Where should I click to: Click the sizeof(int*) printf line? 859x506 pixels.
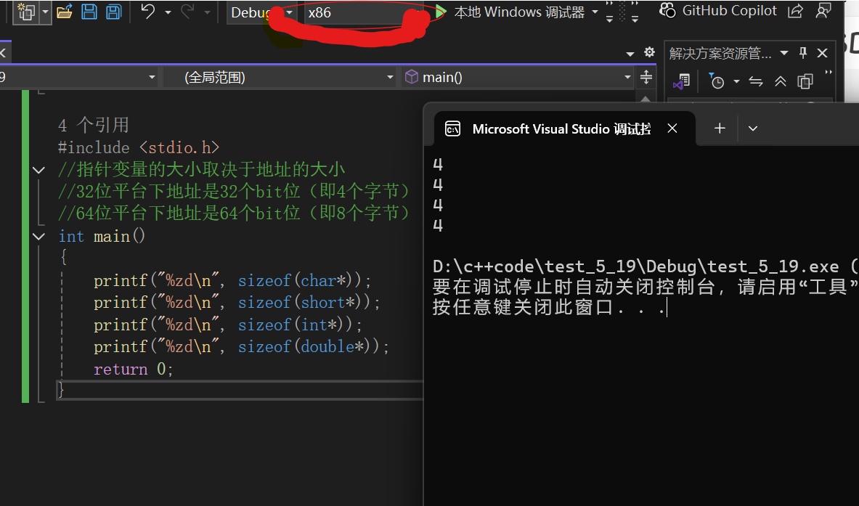pos(228,325)
